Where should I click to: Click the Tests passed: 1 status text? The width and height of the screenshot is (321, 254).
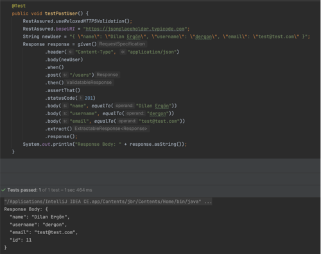pos(24,190)
